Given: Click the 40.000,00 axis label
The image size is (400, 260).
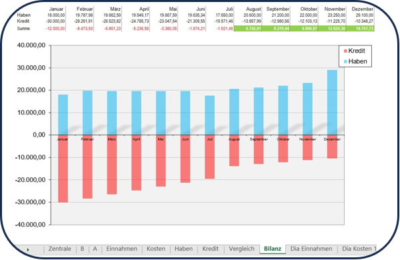Looking at the screenshot, I should pyautogui.click(x=31, y=45).
